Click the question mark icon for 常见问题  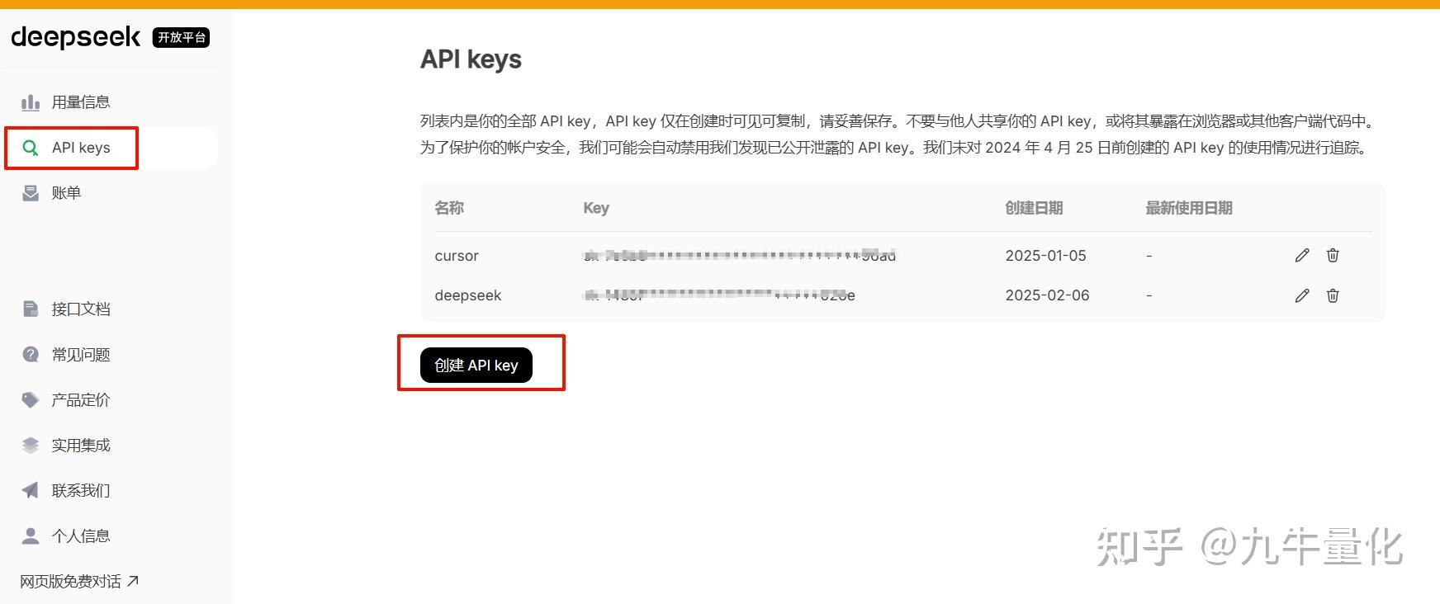click(x=31, y=355)
